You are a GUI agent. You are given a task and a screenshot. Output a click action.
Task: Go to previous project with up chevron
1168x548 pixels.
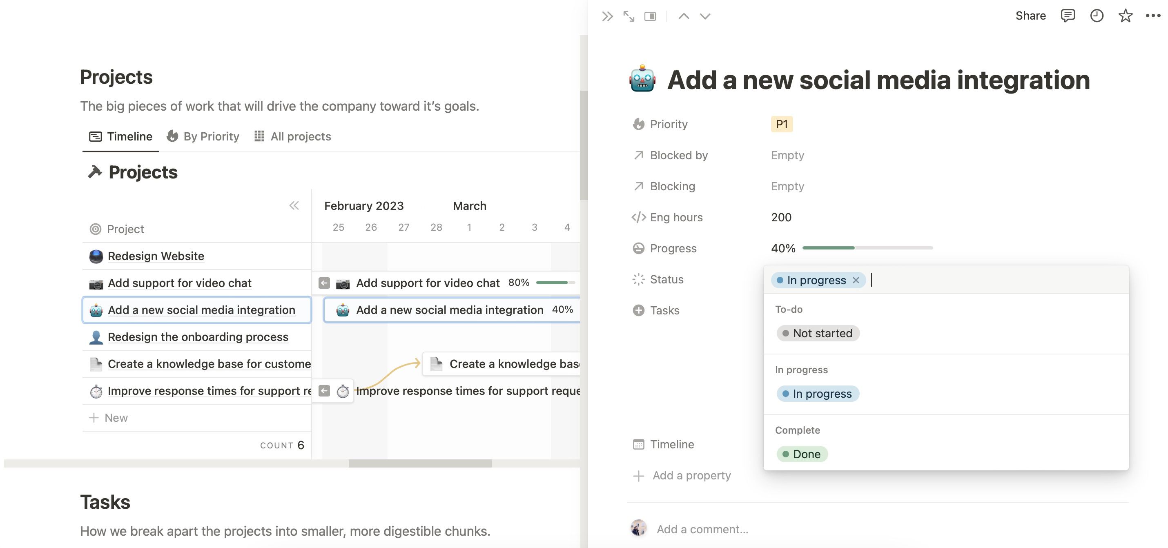coord(683,16)
